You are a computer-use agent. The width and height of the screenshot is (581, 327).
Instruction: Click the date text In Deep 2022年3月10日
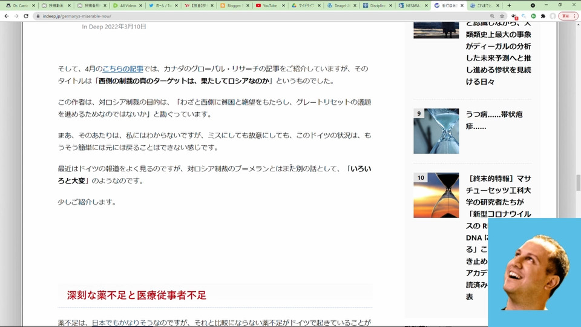114,27
